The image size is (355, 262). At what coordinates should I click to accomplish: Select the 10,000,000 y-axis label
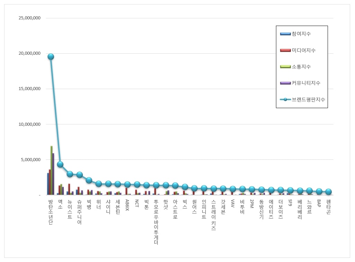click(x=29, y=124)
